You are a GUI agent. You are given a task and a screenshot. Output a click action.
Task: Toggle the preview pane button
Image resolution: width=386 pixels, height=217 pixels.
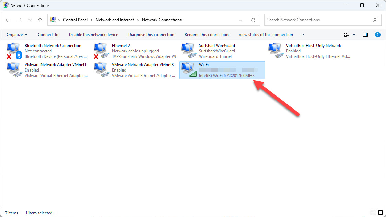(365, 35)
